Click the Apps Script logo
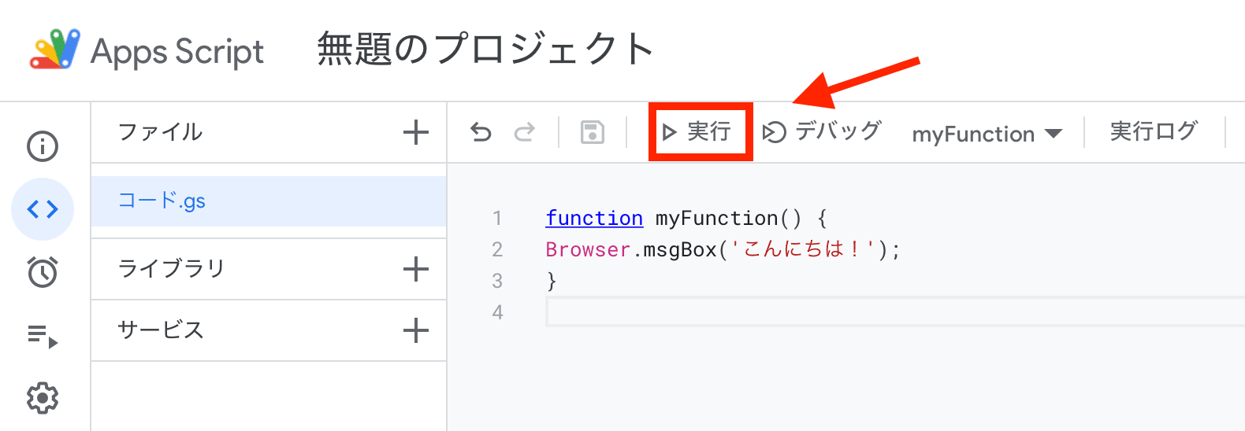The width and height of the screenshot is (1245, 431). click(x=55, y=50)
